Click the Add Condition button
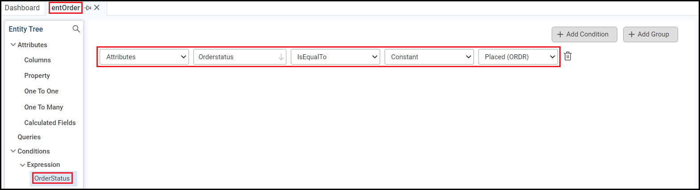The image size is (700, 190). [x=584, y=34]
